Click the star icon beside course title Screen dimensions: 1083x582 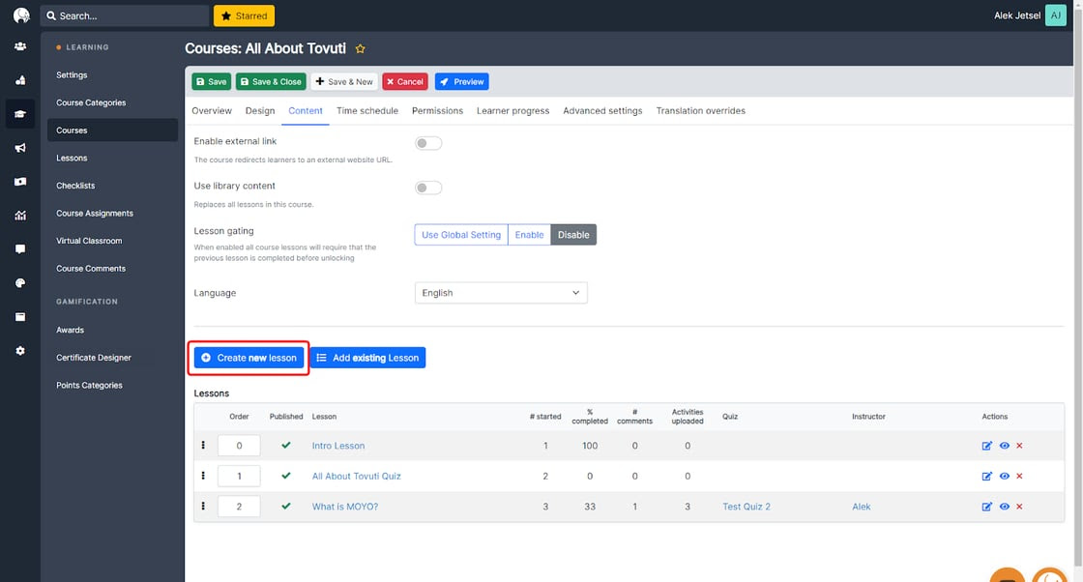point(361,49)
